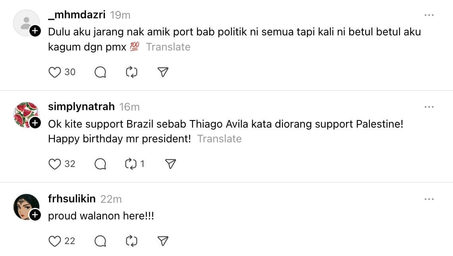Translate _mhmdazri's post

click(x=168, y=47)
